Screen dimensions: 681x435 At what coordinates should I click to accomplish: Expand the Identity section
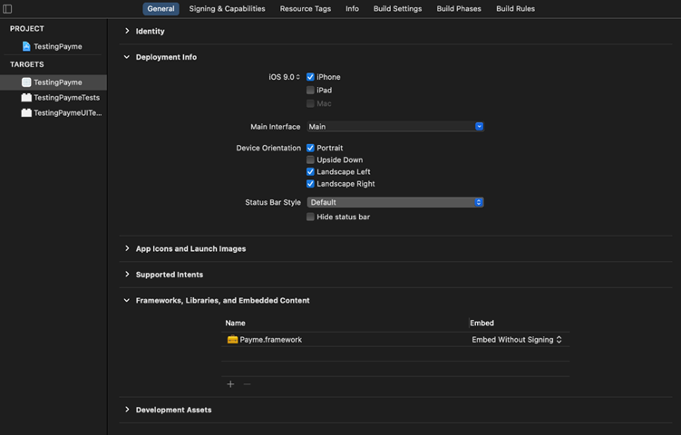point(127,31)
